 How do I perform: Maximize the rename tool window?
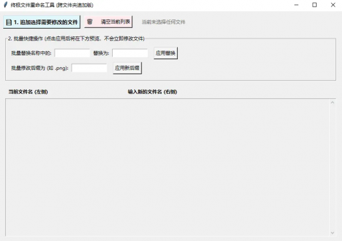(314, 5)
